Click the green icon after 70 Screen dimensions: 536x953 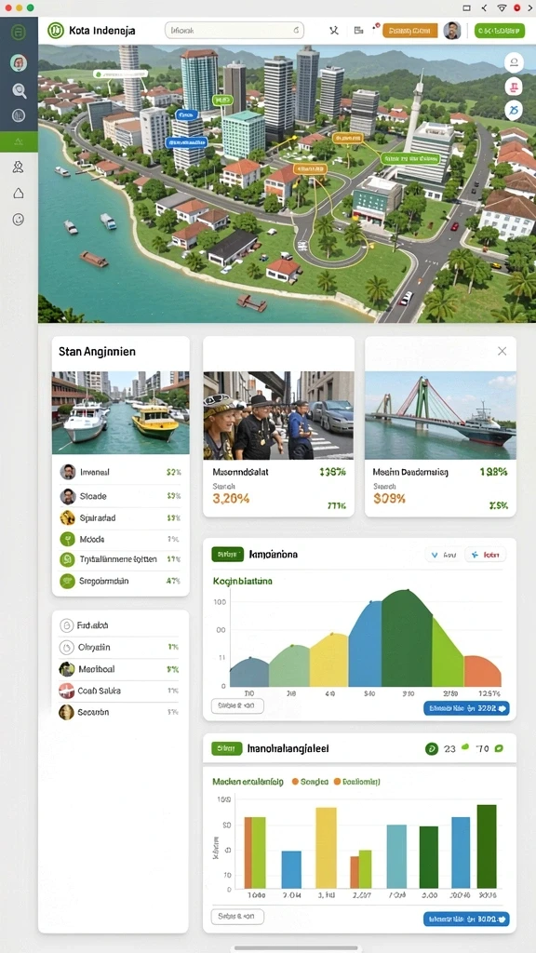(499, 749)
